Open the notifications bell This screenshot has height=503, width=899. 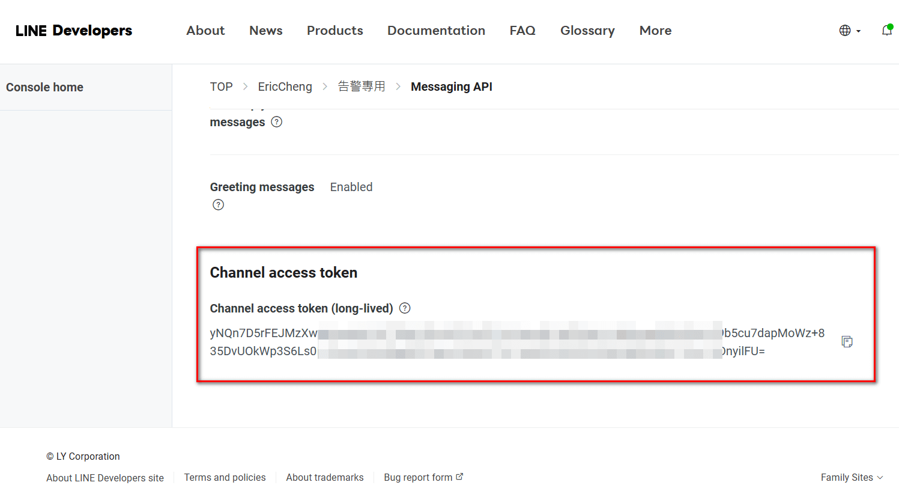click(x=886, y=30)
